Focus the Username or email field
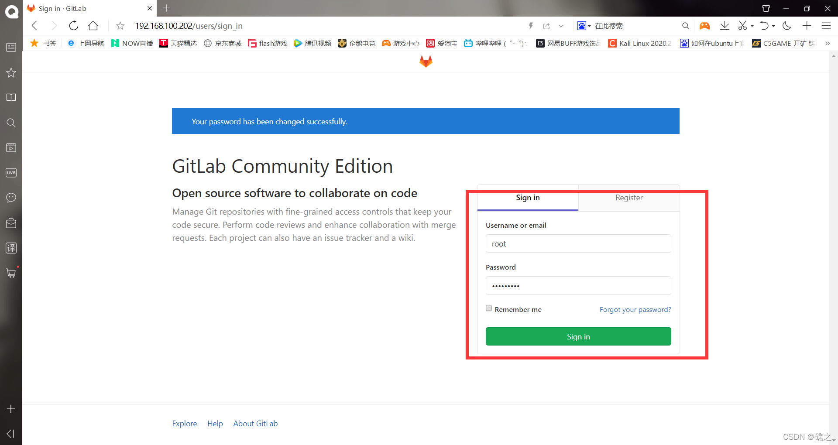This screenshot has width=838, height=445. [578, 243]
